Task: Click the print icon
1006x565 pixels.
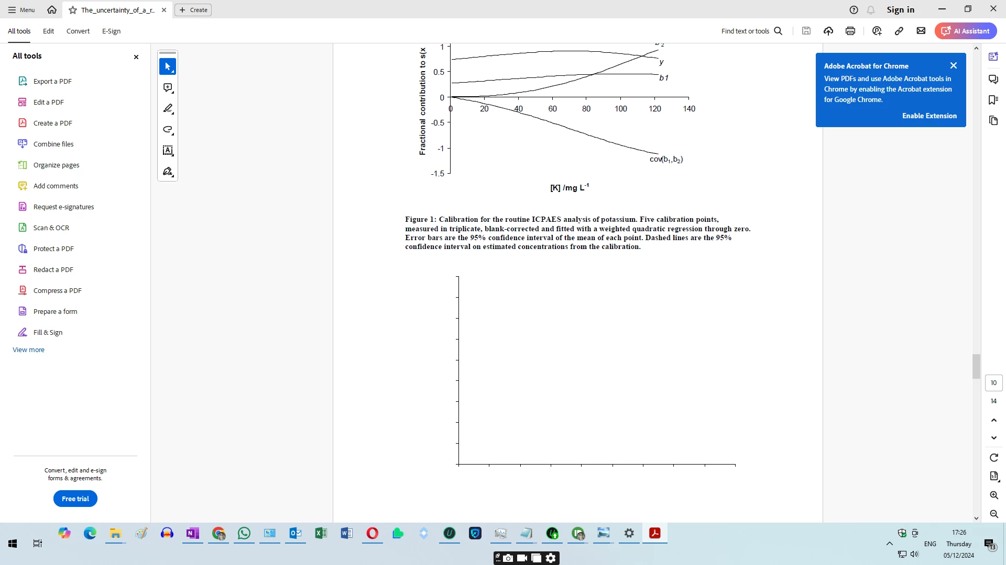Action: click(850, 31)
